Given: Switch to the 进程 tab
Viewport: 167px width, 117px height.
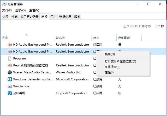Looking at the screenshot, I should point(5,17).
